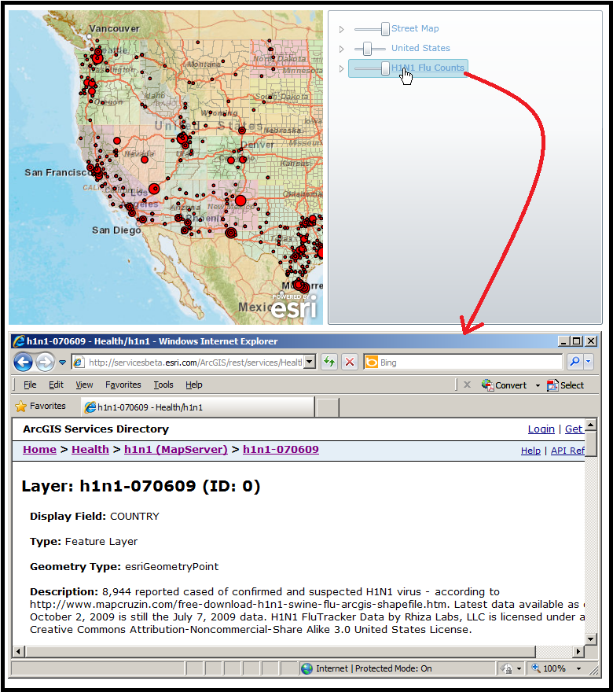This screenshot has height=692, width=613.
Task: Click the IE back navigation button
Action: pyautogui.click(x=23, y=362)
